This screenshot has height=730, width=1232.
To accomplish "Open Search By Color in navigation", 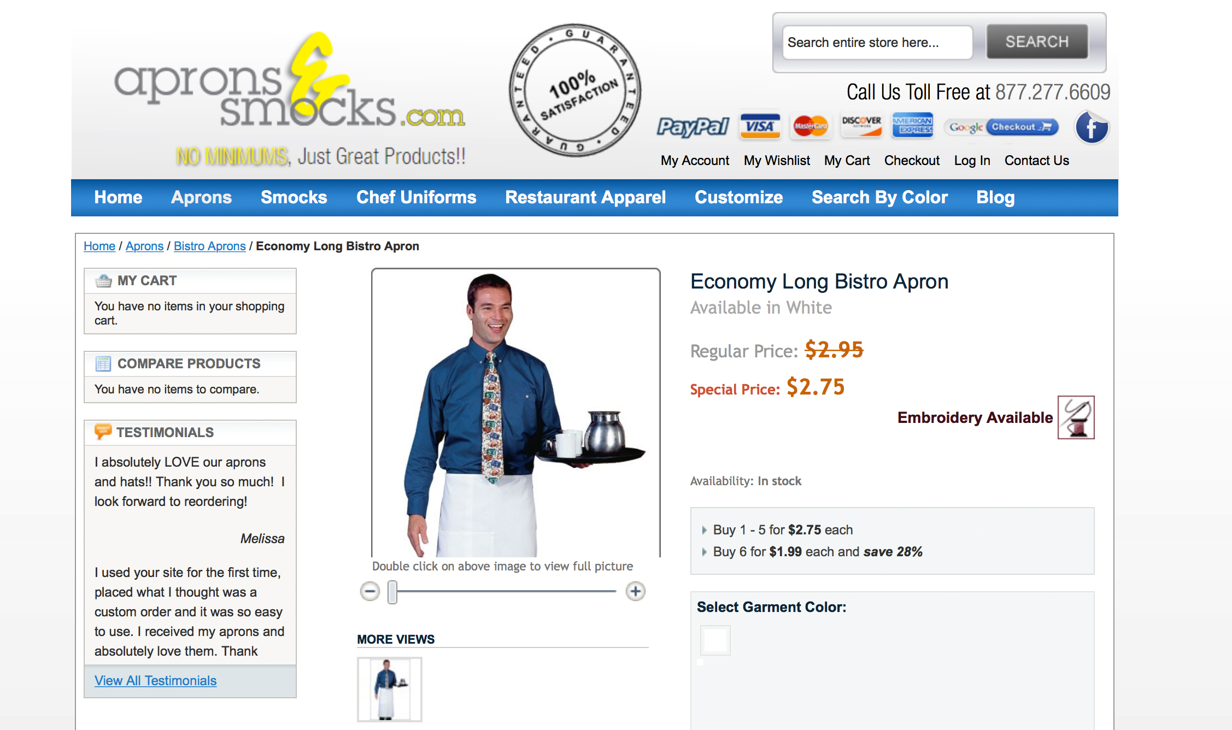I will click(x=879, y=197).
